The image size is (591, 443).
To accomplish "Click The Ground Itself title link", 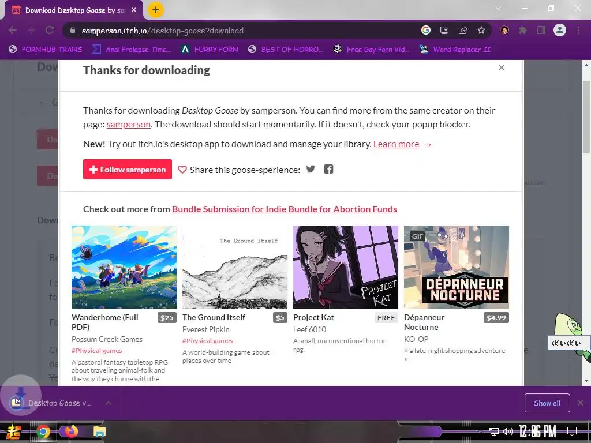I will pyautogui.click(x=214, y=317).
